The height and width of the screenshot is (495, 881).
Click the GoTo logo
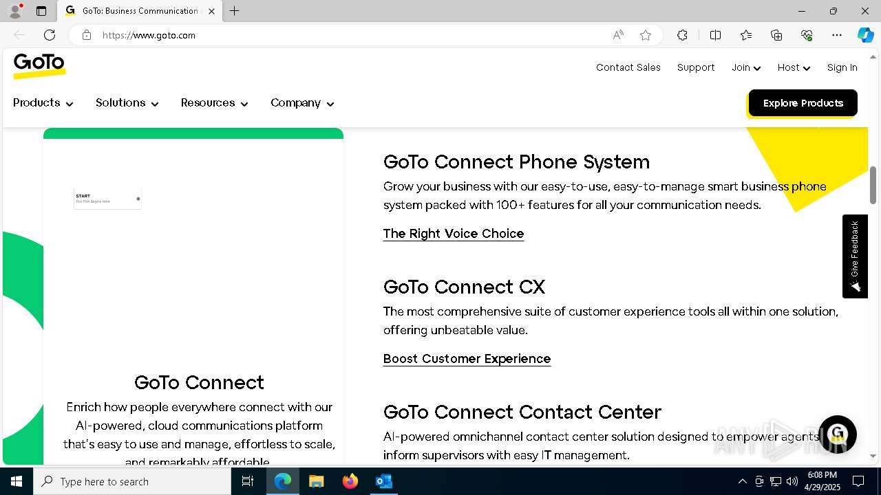point(39,66)
